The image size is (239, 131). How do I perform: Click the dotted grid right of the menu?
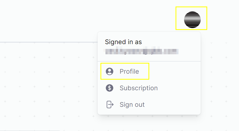click(220, 76)
